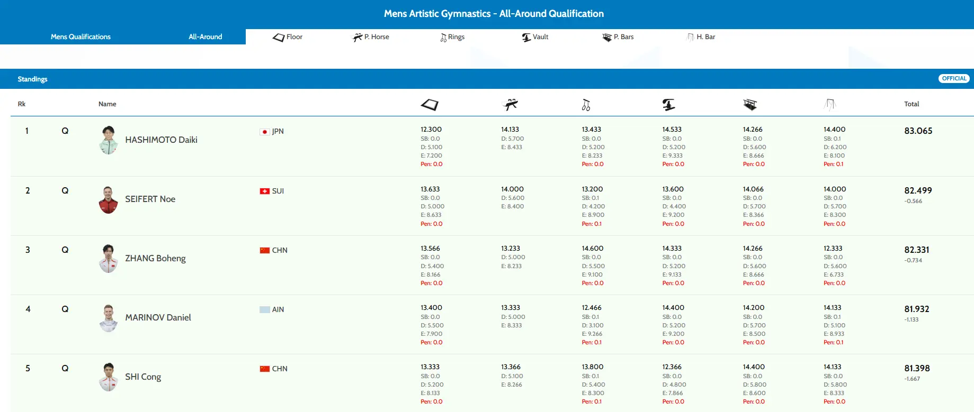Open HASHIMOTO Daiki athlete profile
The image size is (974, 412).
tap(161, 140)
